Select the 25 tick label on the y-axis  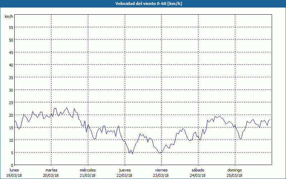tap(11, 102)
